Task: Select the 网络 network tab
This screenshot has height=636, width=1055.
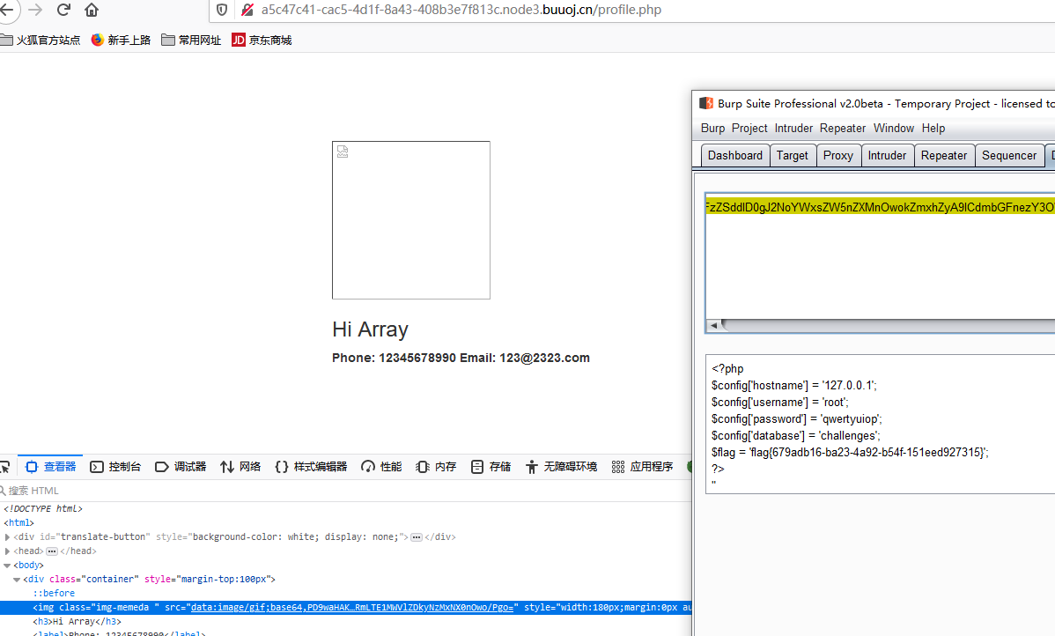Action: 240,466
